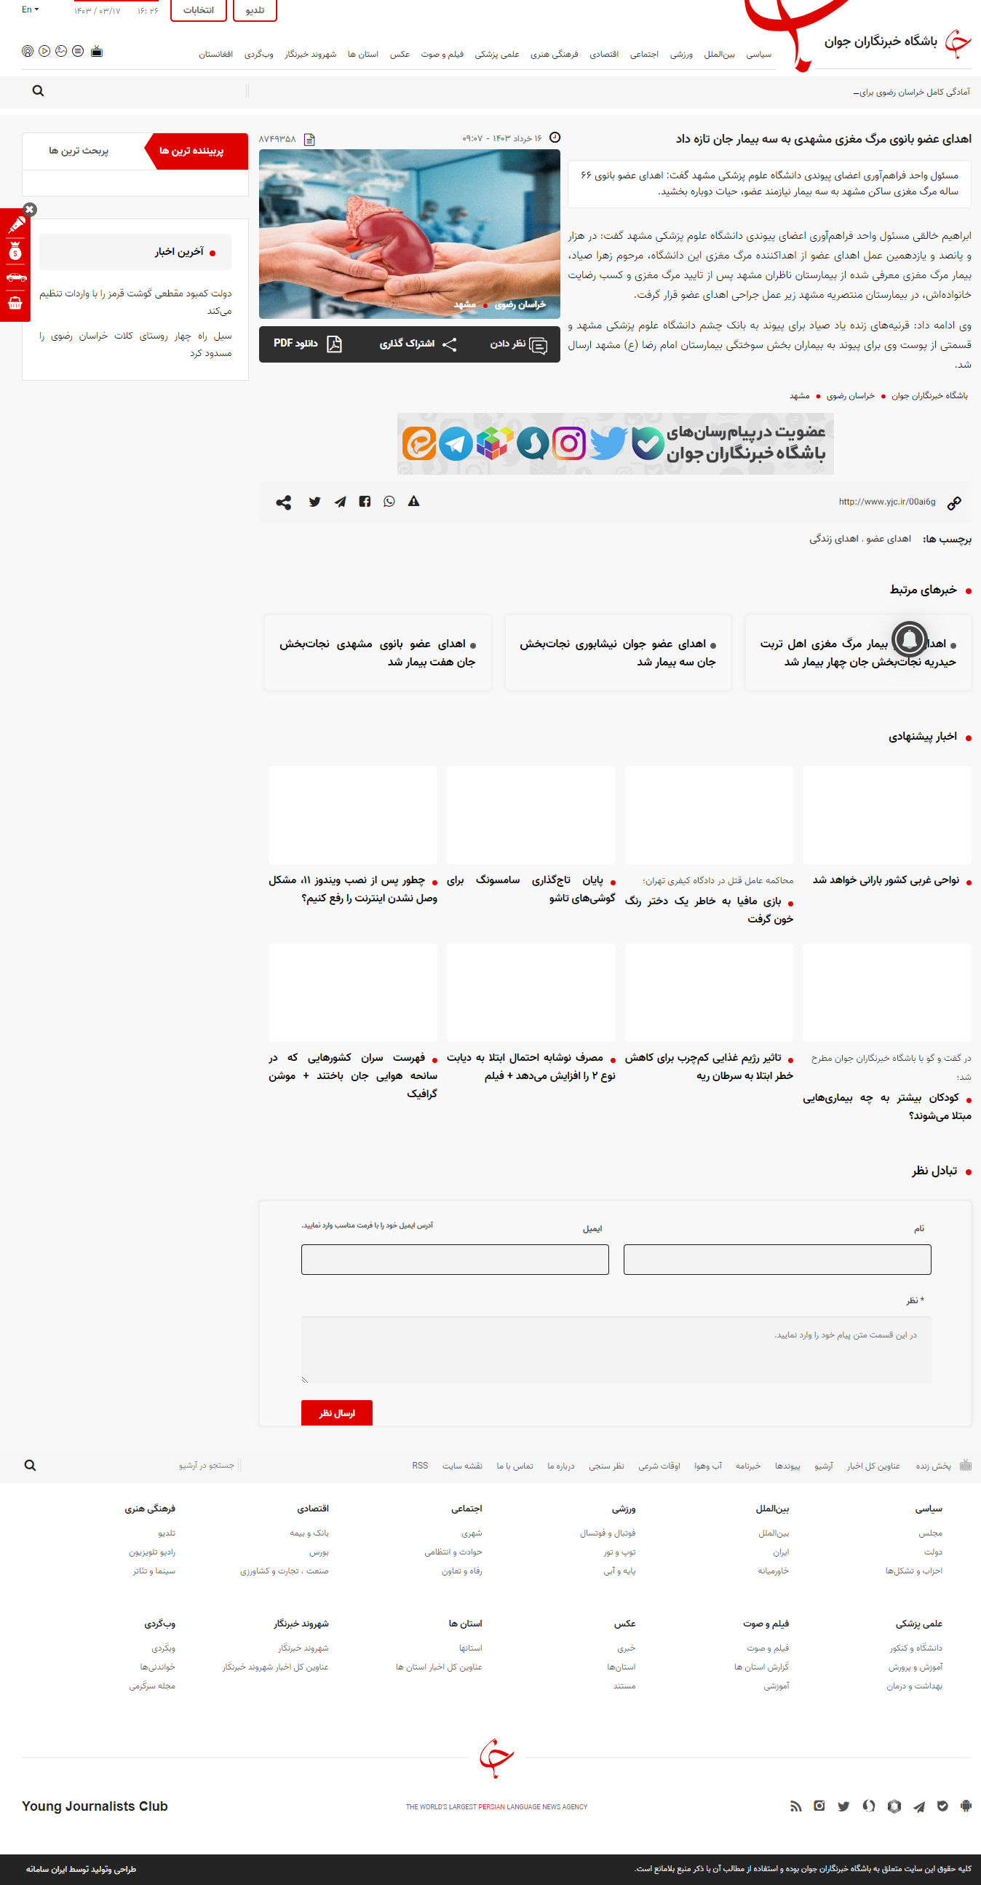Click the Telegram icon in footer
The height and width of the screenshot is (1885, 981).
(x=919, y=1806)
